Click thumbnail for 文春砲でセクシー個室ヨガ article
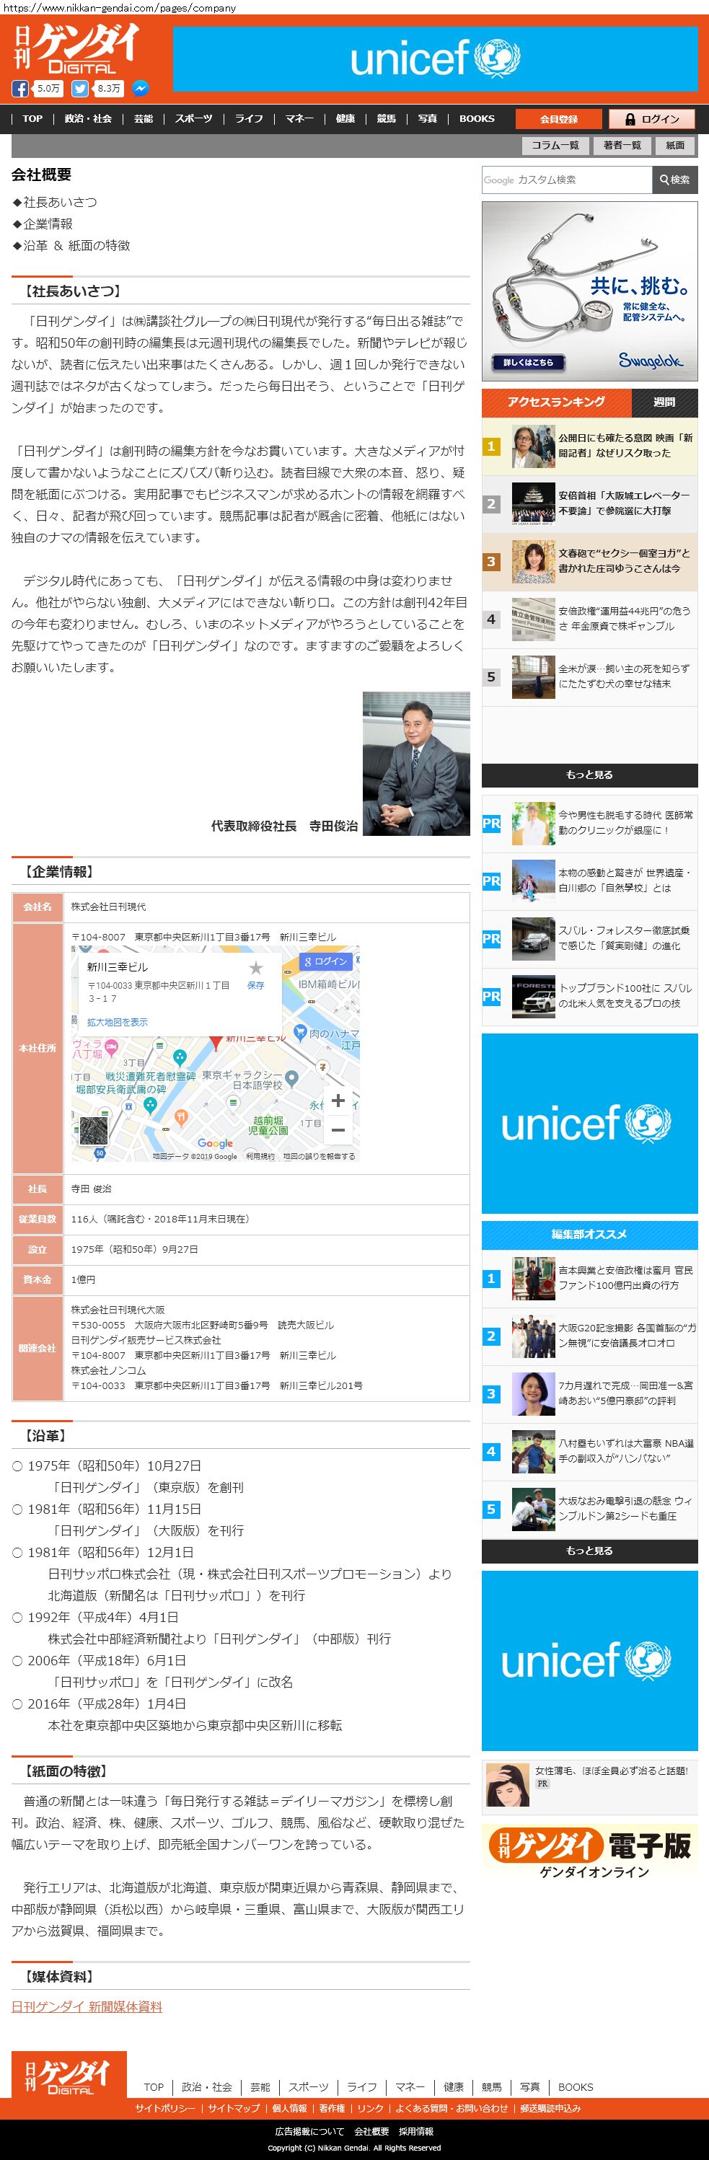The height and width of the screenshot is (2160, 709). tap(533, 562)
